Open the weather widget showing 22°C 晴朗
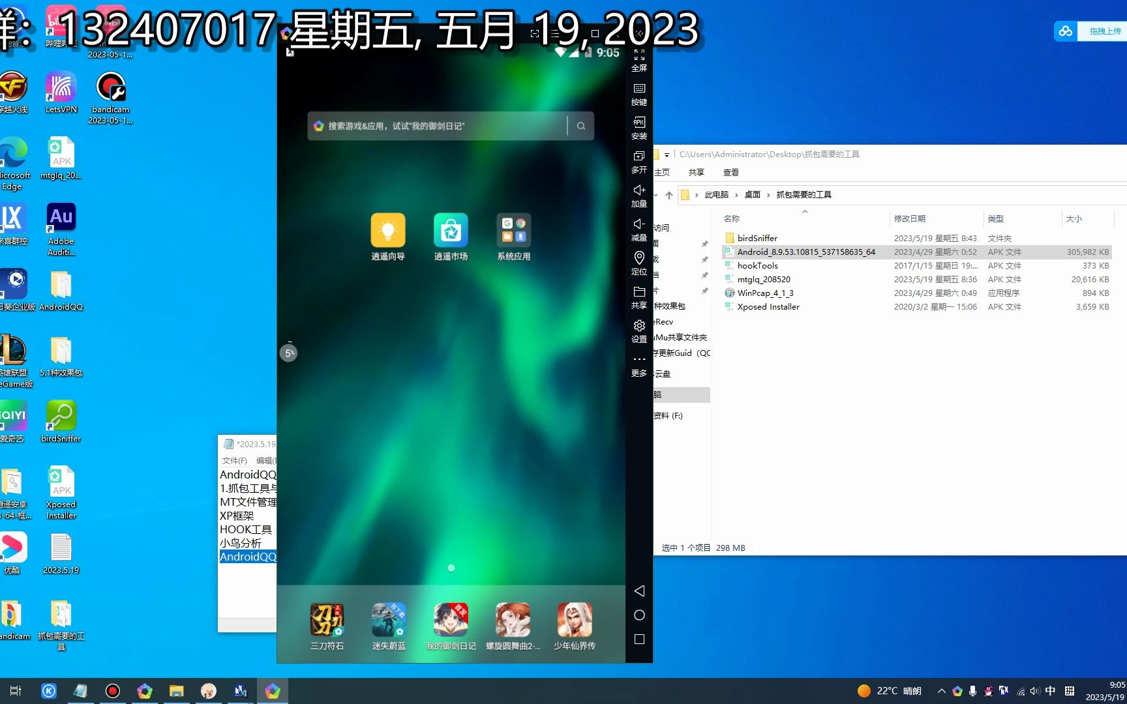Image resolution: width=1127 pixels, height=704 pixels. (890, 691)
